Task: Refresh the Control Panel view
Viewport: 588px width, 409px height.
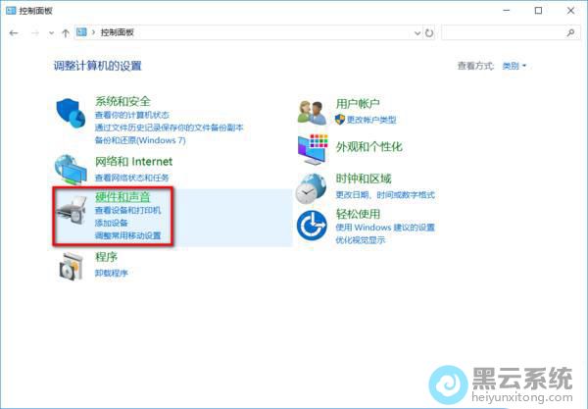Action: (x=429, y=32)
